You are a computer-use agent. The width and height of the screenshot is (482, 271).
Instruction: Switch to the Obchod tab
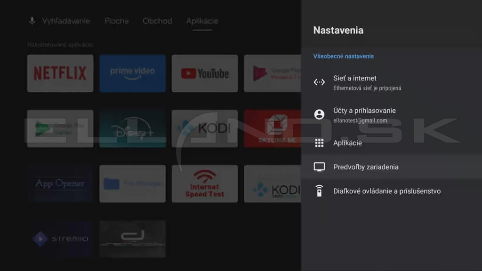tap(157, 21)
